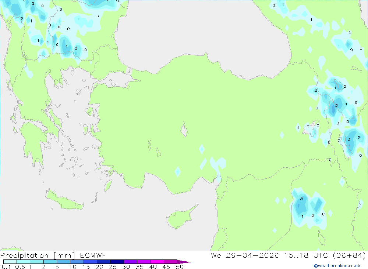Click the 15–20 mm blue legend swatch
The height and width of the screenshot is (269, 368).
pyautogui.click(x=90, y=262)
